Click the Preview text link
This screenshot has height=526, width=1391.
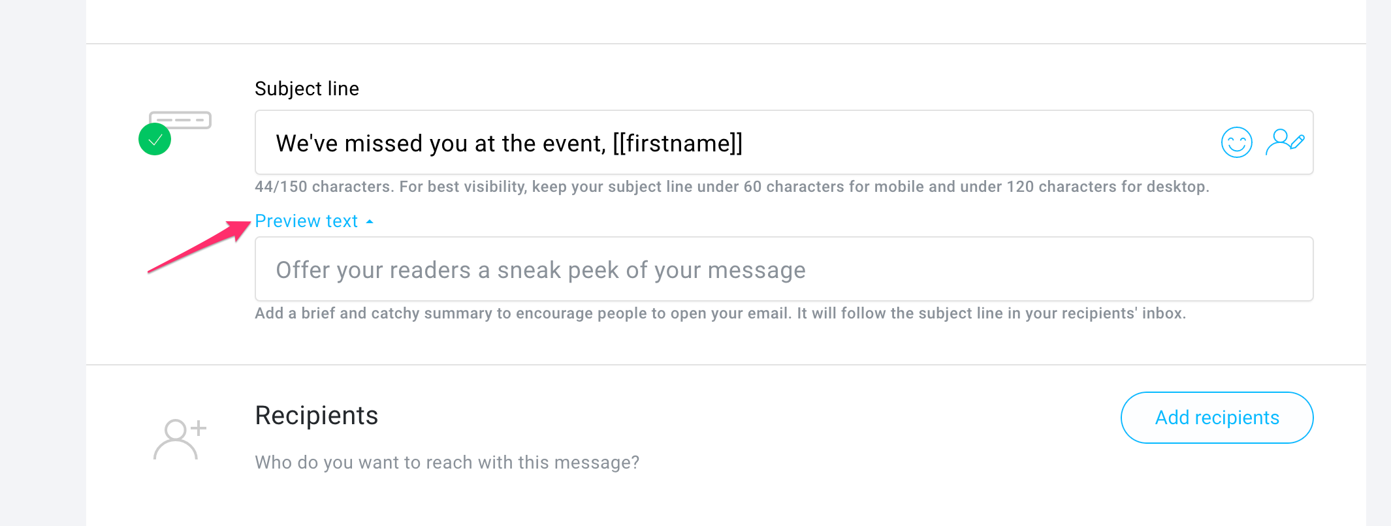[306, 221]
